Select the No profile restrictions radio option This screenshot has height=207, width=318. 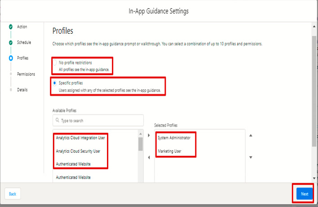(x=55, y=63)
